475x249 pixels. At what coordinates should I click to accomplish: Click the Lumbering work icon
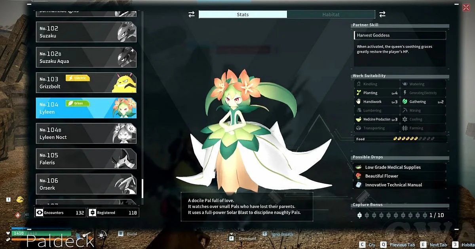tap(359, 111)
